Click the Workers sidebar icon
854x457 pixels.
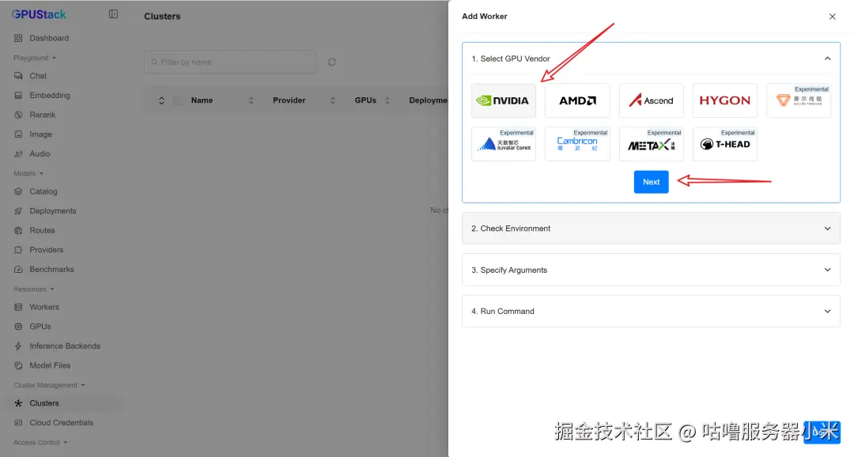tap(18, 308)
